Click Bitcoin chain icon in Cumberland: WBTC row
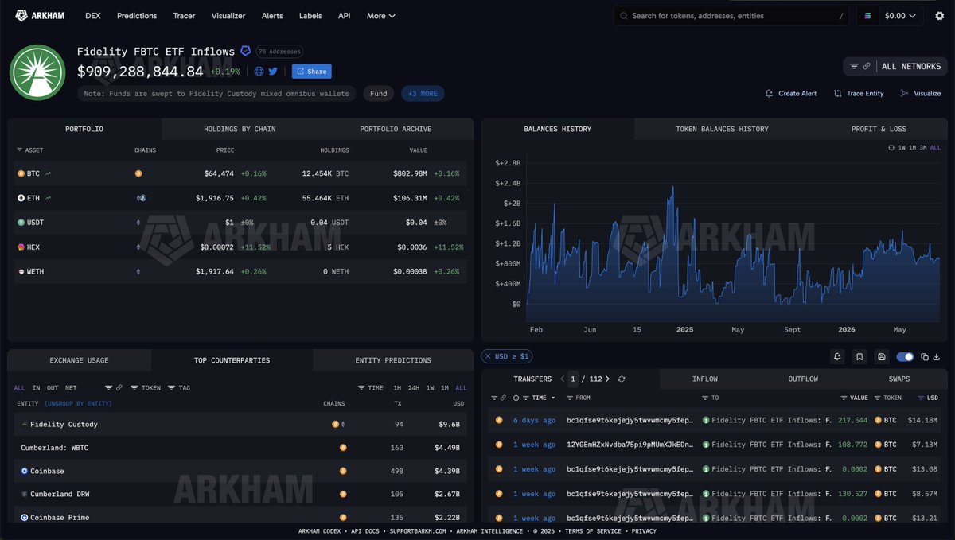955x540 pixels. 343,448
